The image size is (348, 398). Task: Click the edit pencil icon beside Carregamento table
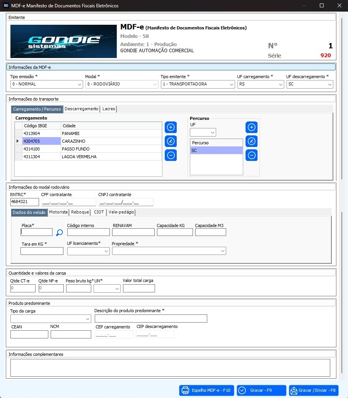(171, 141)
